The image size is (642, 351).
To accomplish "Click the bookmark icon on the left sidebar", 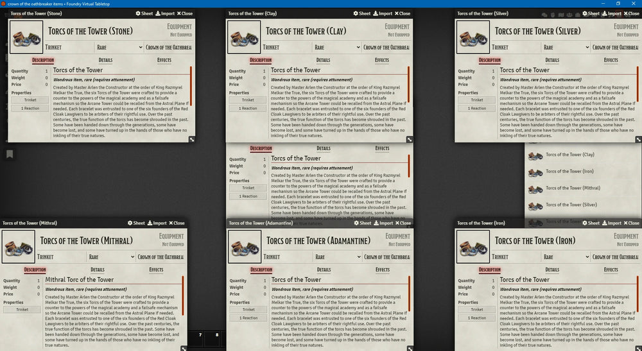I will point(10,154).
